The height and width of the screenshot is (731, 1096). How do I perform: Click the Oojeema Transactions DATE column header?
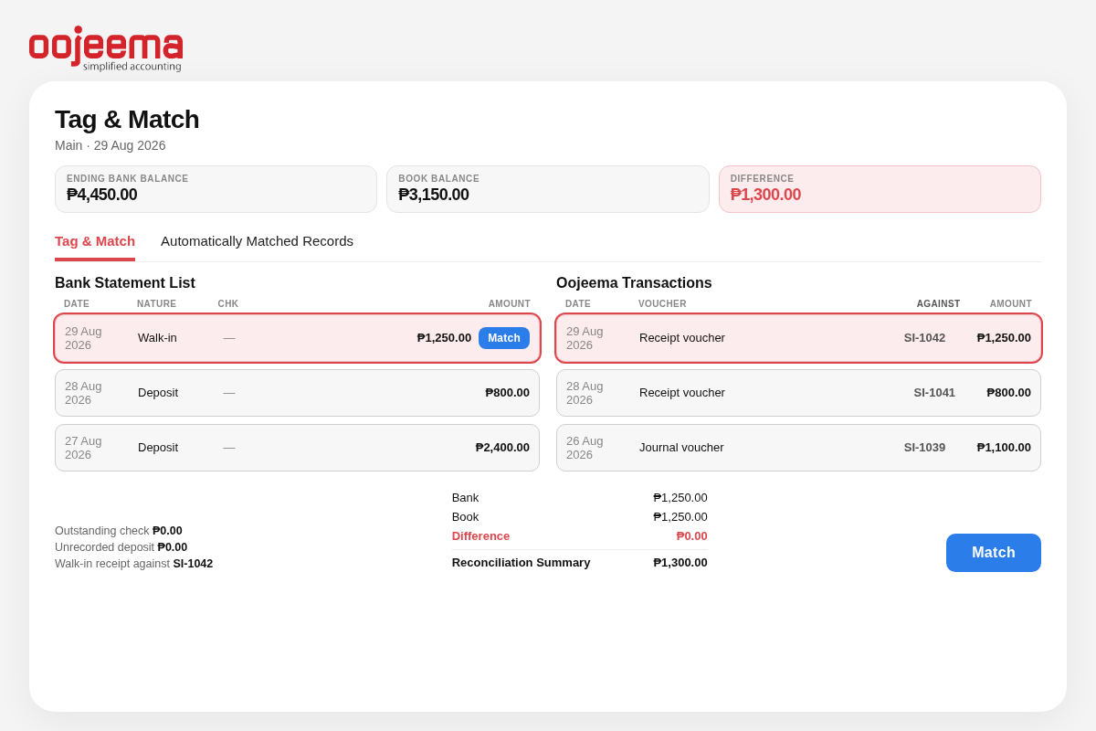578,304
